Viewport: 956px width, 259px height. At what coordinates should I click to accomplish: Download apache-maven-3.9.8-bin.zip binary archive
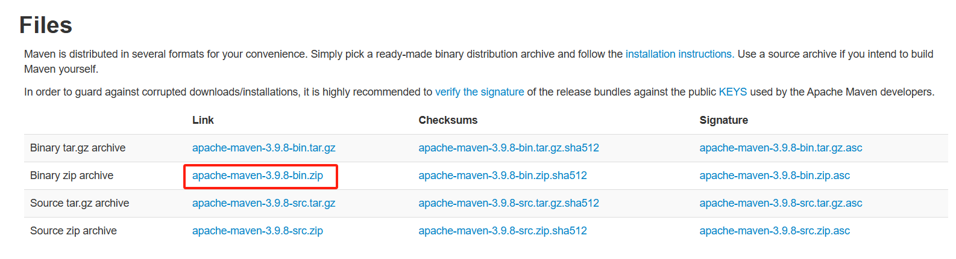coord(257,175)
